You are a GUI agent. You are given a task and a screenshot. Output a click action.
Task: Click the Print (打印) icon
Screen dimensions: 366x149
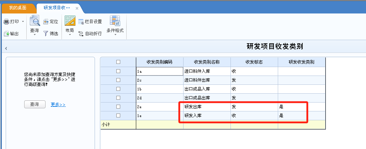[6, 22]
